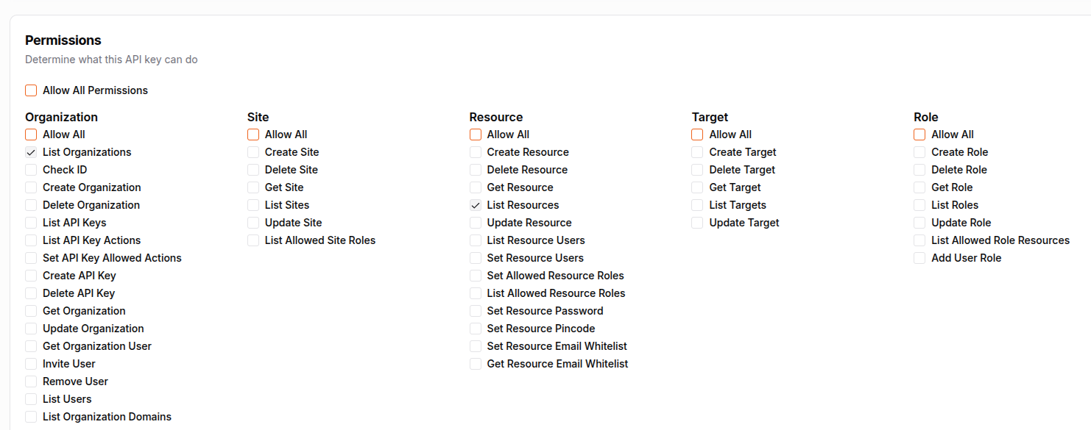Enable the Create Site permission
The image size is (1091, 430).
[x=253, y=152]
